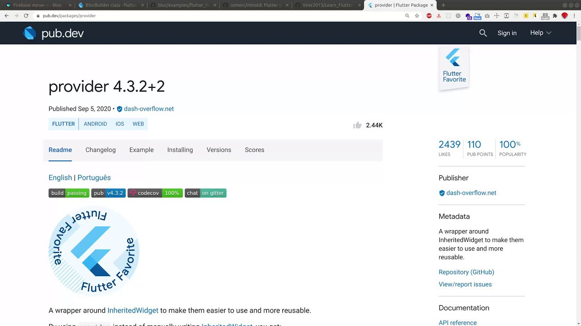Switch to the Changelog tab

(100, 150)
